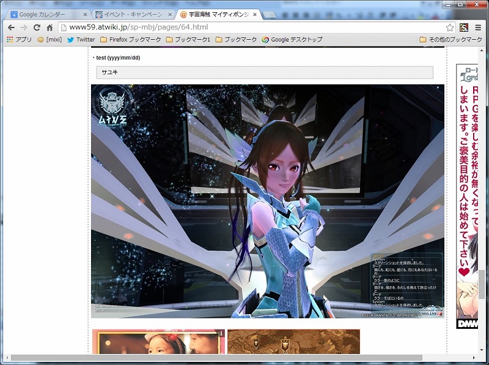Click the scroll down arrow
489x365 pixels.
[x=482, y=351]
